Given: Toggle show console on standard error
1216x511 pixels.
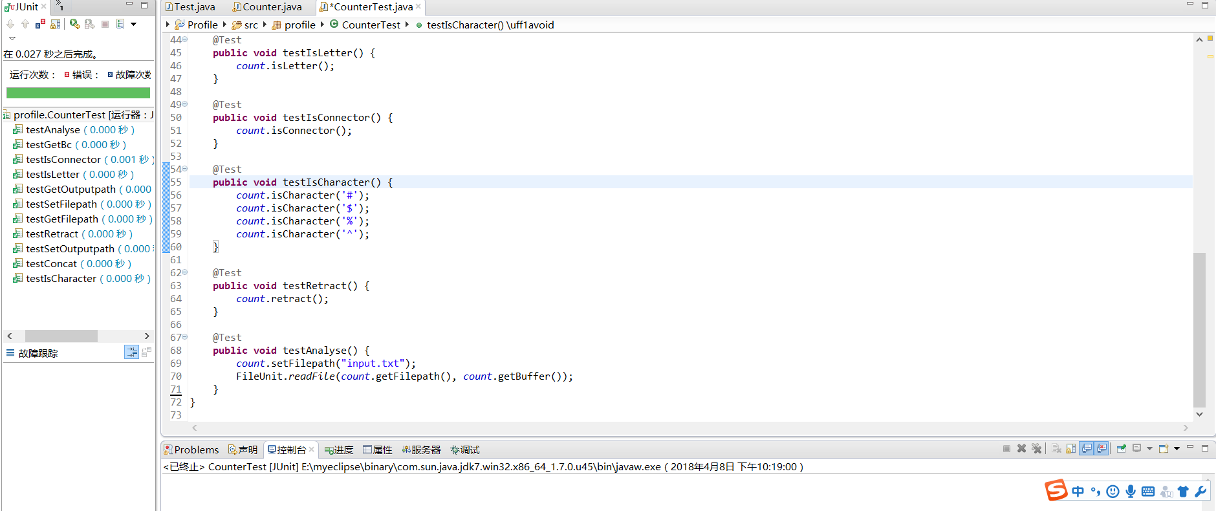Looking at the screenshot, I should (x=1102, y=448).
